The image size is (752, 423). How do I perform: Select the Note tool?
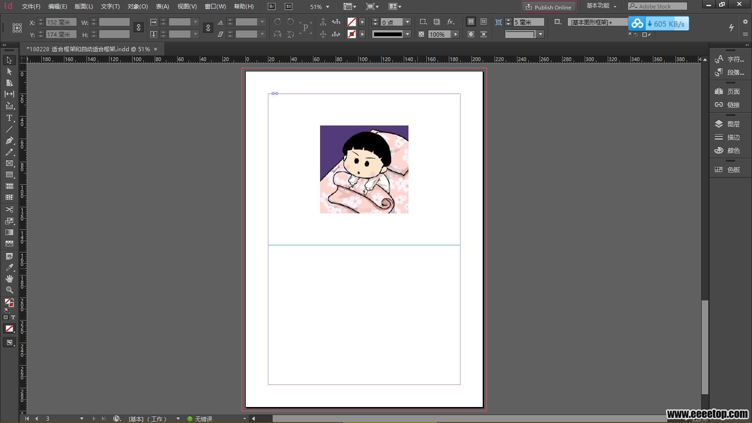click(9, 256)
